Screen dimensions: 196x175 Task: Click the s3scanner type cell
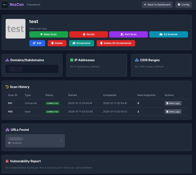point(31,103)
